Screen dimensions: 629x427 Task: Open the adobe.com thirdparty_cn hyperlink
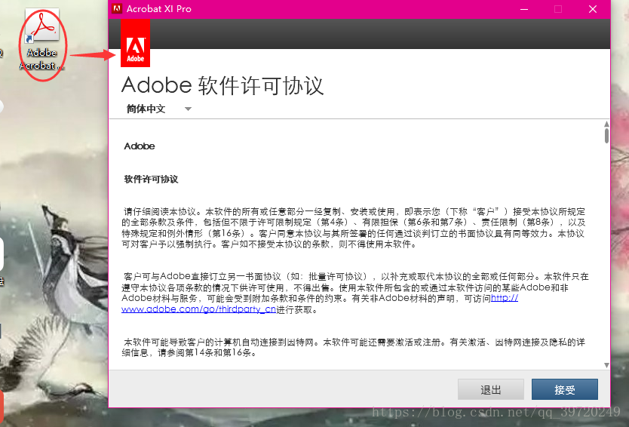[x=198, y=309]
